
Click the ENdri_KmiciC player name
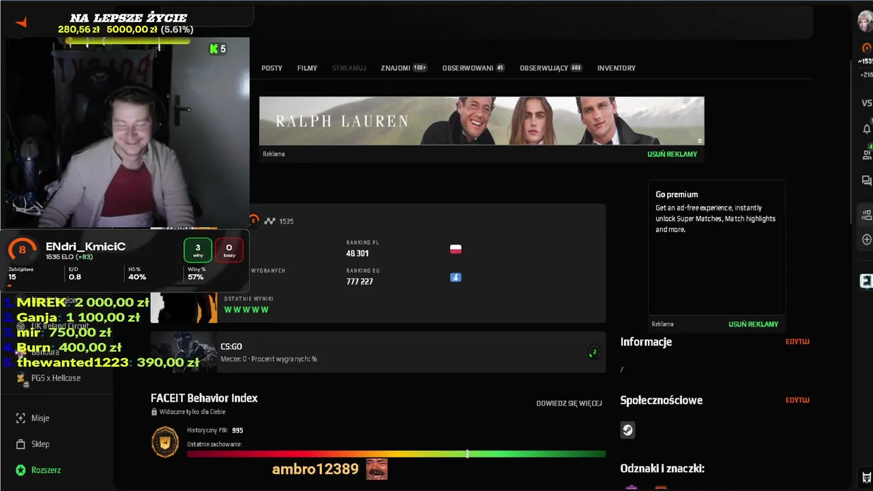tap(85, 247)
